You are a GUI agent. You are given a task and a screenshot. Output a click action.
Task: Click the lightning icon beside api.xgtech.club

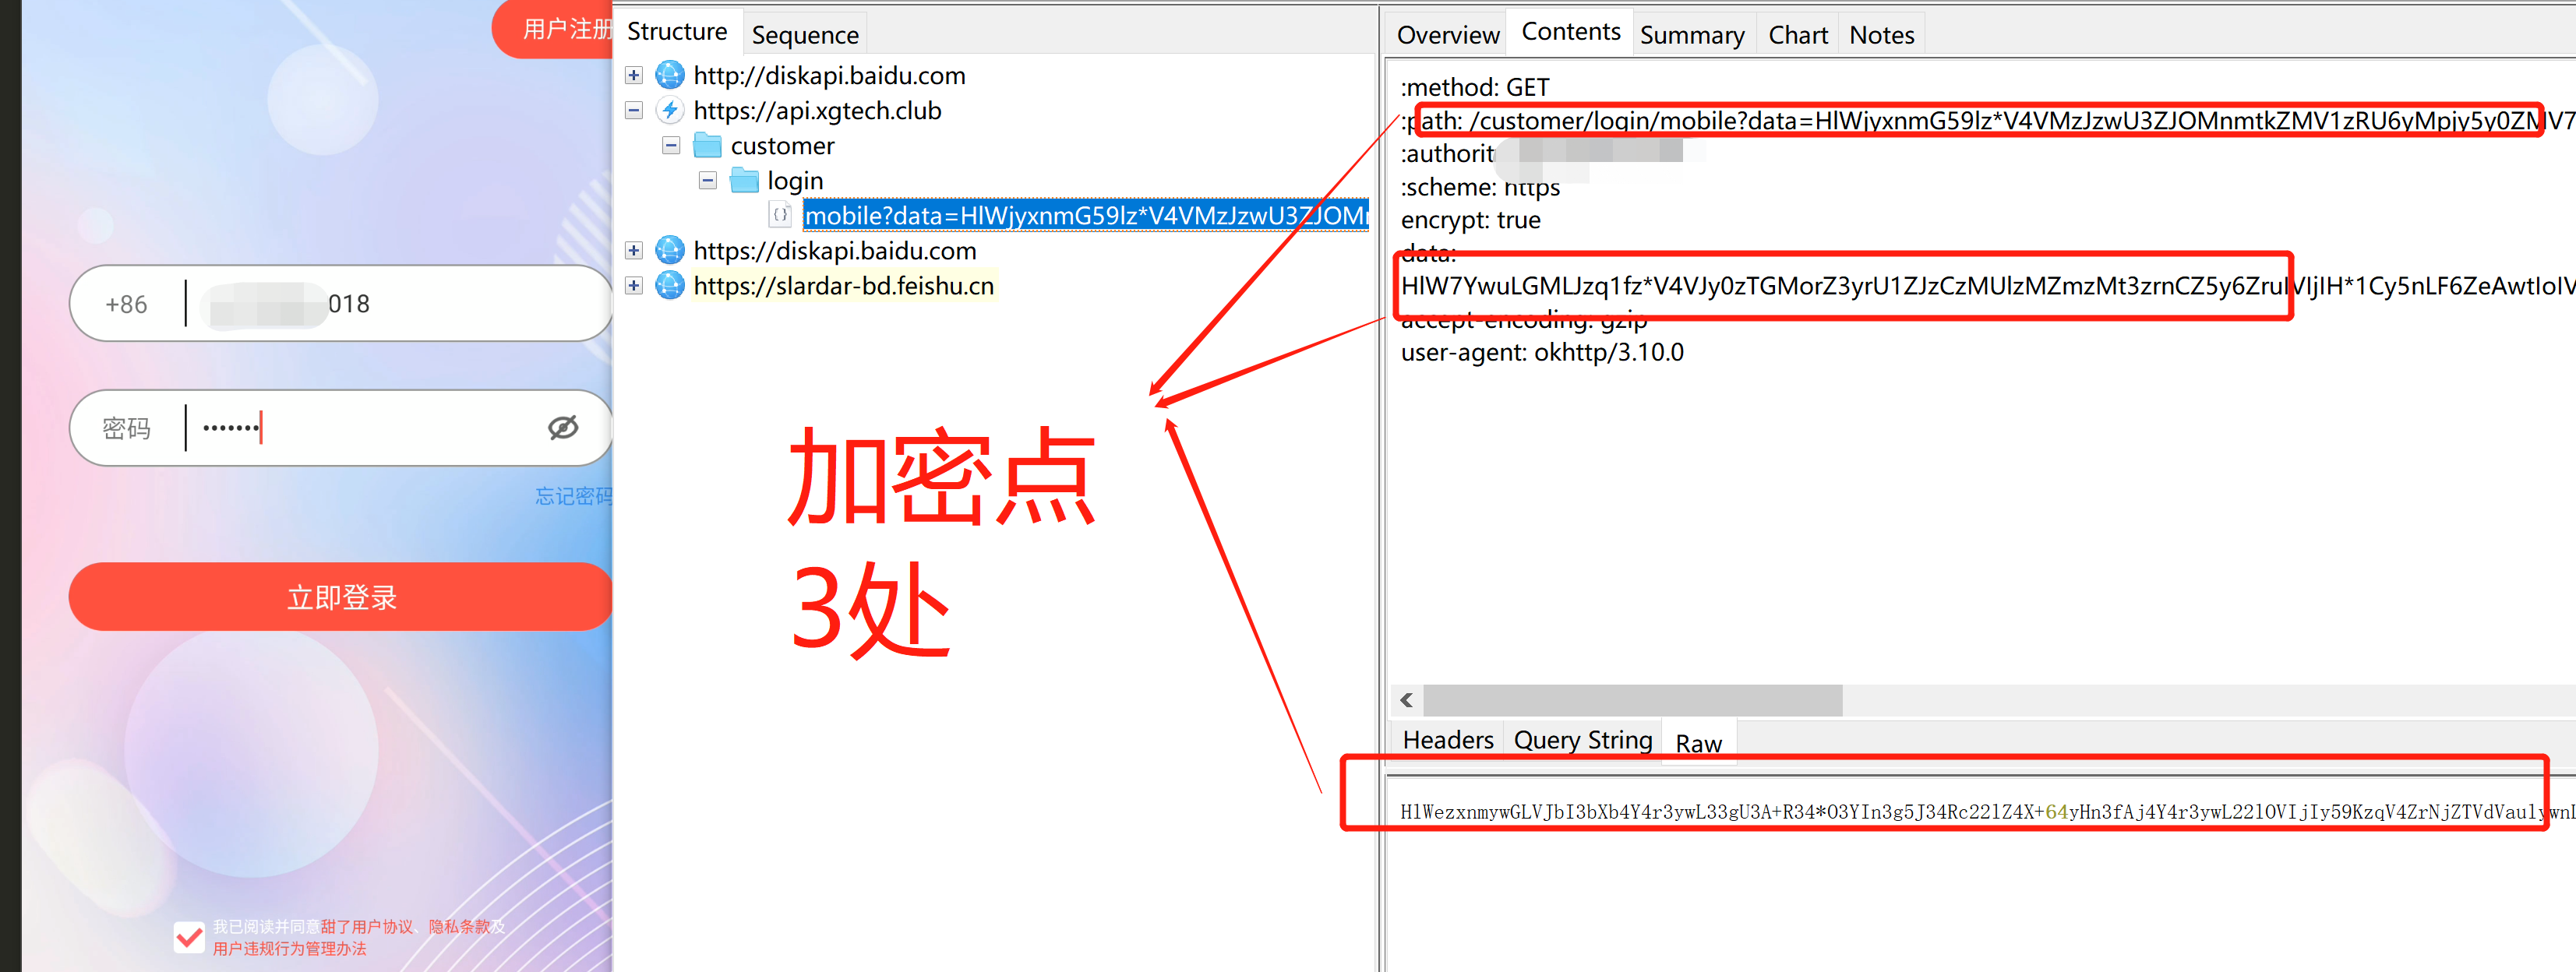point(669,110)
